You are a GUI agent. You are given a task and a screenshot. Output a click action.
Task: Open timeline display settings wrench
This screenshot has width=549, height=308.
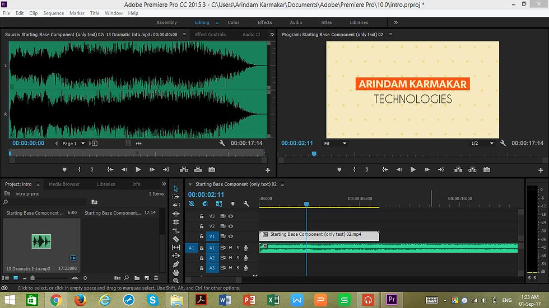pyautogui.click(x=246, y=203)
